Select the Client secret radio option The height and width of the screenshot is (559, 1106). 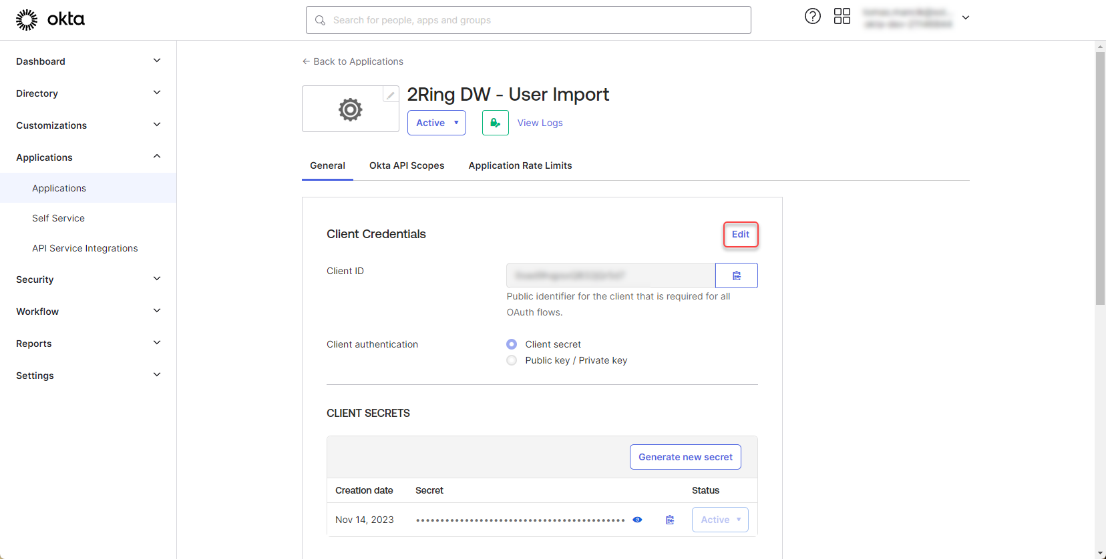(x=512, y=344)
